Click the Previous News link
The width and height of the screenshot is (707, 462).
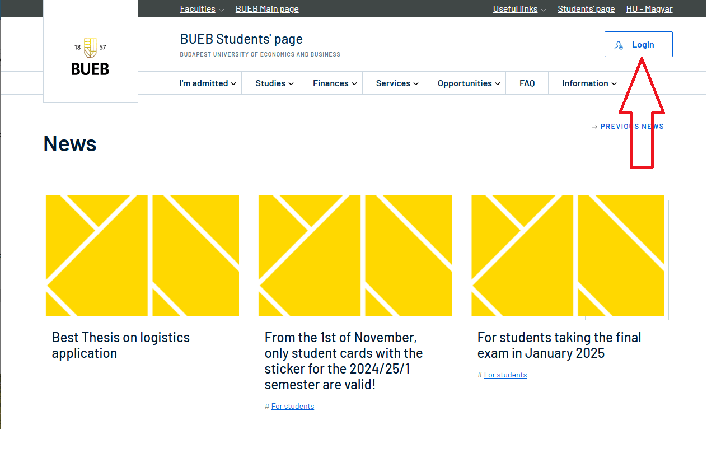pos(631,127)
